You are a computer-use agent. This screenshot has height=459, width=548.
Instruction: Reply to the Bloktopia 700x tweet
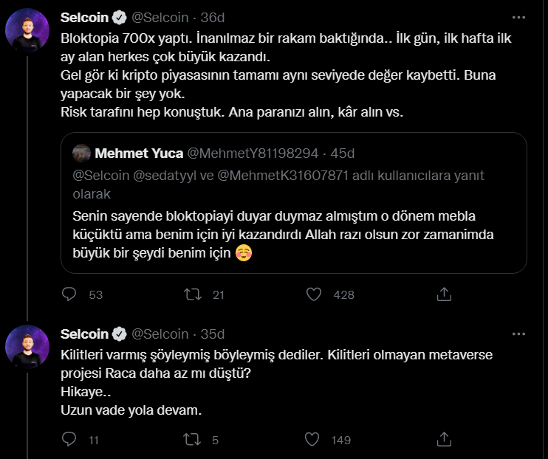point(69,294)
